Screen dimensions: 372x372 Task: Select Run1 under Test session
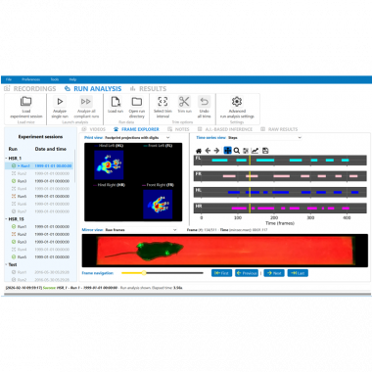[x=40, y=272]
